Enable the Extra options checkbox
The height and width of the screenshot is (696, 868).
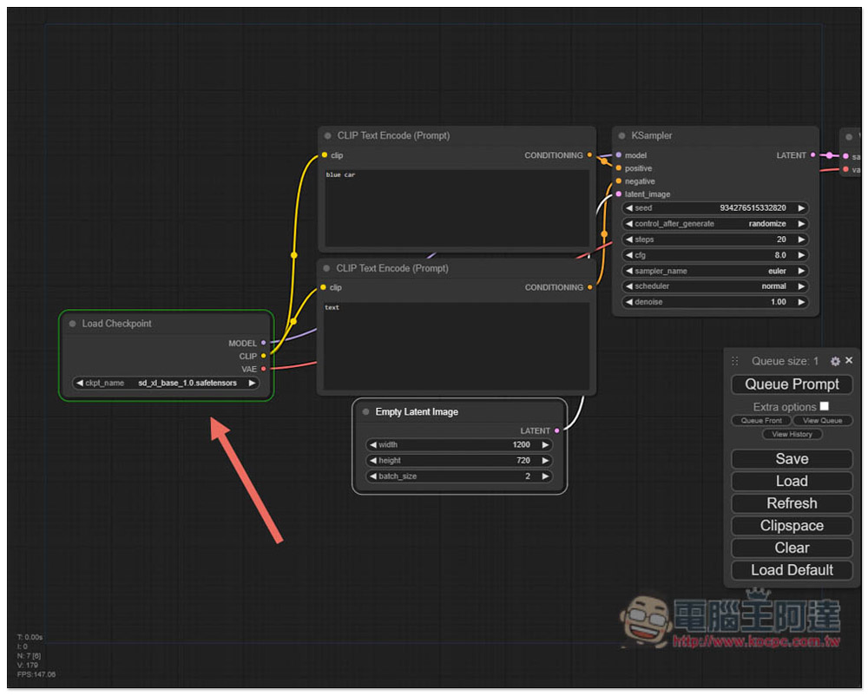click(825, 407)
